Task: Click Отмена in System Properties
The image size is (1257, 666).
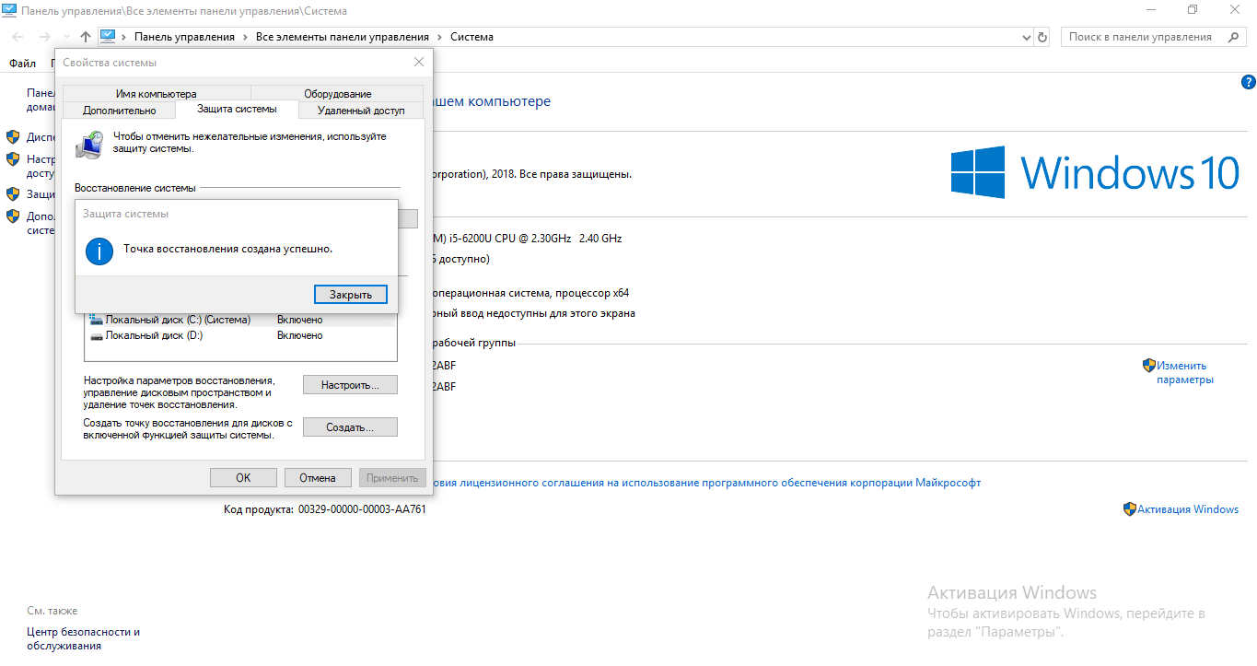Action: point(318,477)
